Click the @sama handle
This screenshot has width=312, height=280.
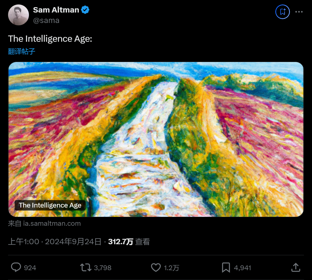[46, 20]
